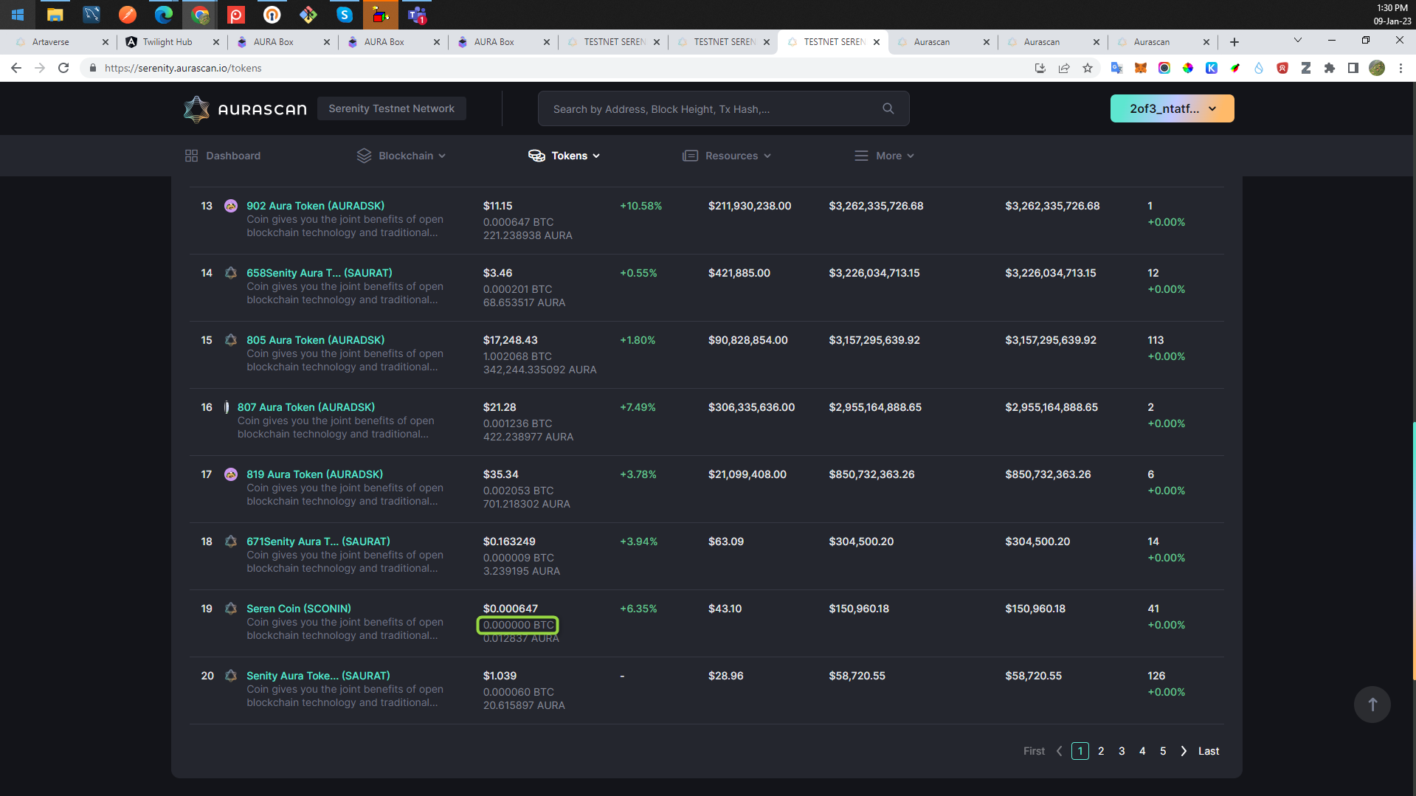This screenshot has width=1416, height=796.
Task: Launch Skype from the taskbar
Action: (x=344, y=15)
